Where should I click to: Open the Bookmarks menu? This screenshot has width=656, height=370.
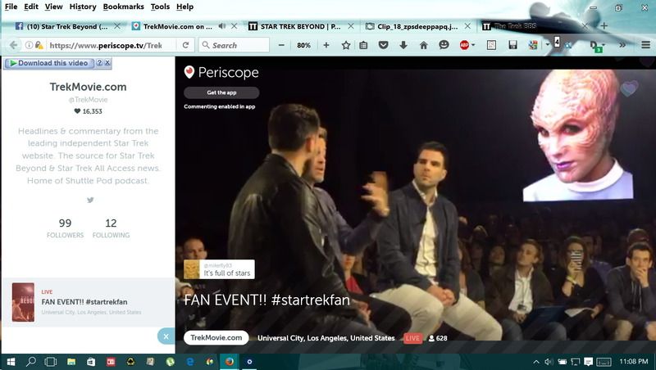(124, 7)
